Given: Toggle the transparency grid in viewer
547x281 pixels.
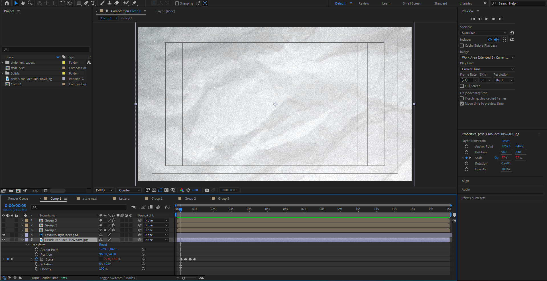Looking at the screenshot, I should tap(154, 190).
